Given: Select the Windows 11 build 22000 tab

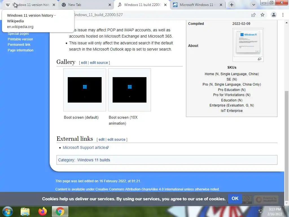Looking at the screenshot, I should [x=142, y=5].
